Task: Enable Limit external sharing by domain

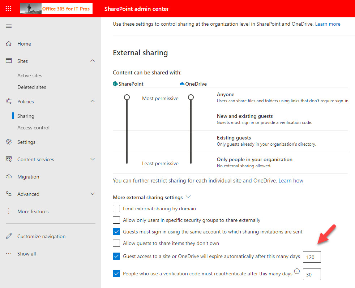Action: point(116,209)
